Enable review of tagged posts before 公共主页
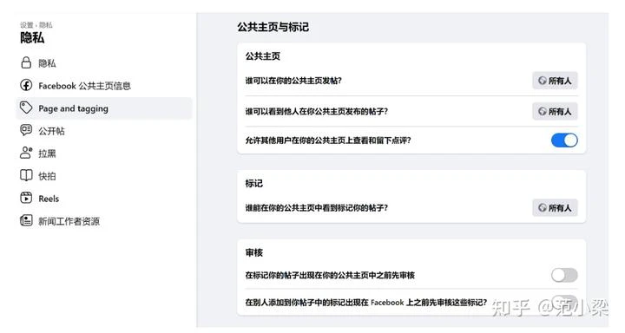 pyautogui.click(x=564, y=275)
